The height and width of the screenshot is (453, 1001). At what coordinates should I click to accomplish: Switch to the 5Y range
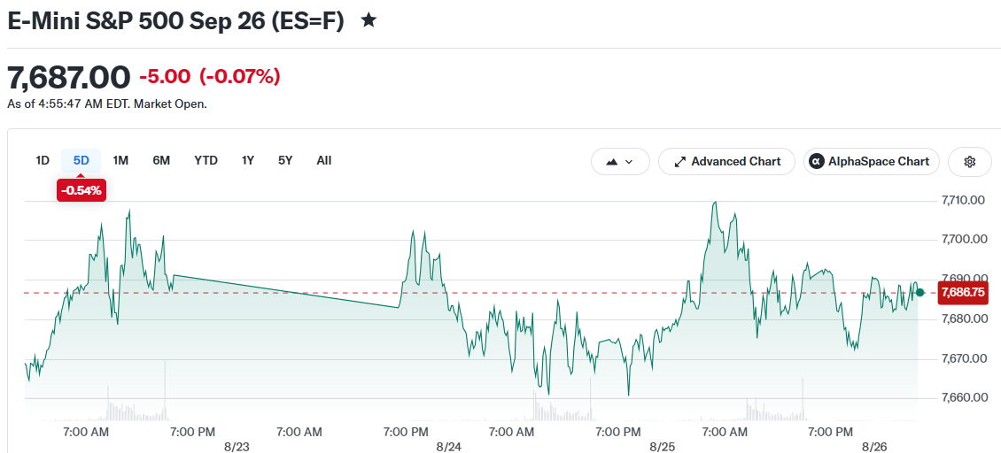tap(285, 161)
